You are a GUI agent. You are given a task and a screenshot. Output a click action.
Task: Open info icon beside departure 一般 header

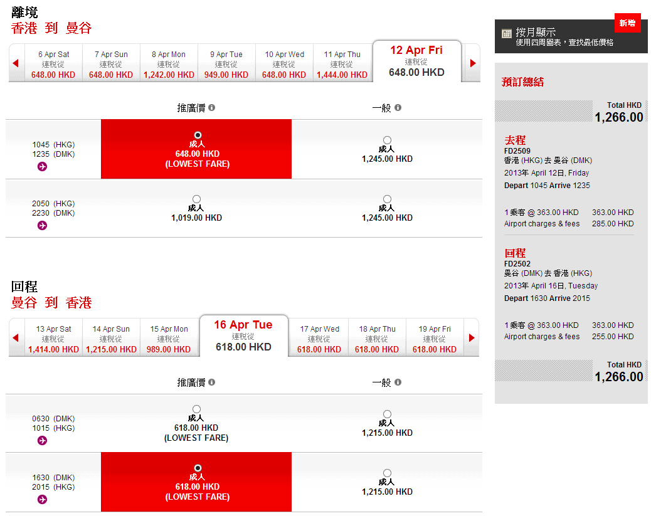[x=398, y=108]
